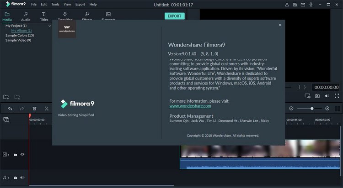Open the Help menu
Image resolution: width=343 pixels, height=188 pixels.
(93, 5)
